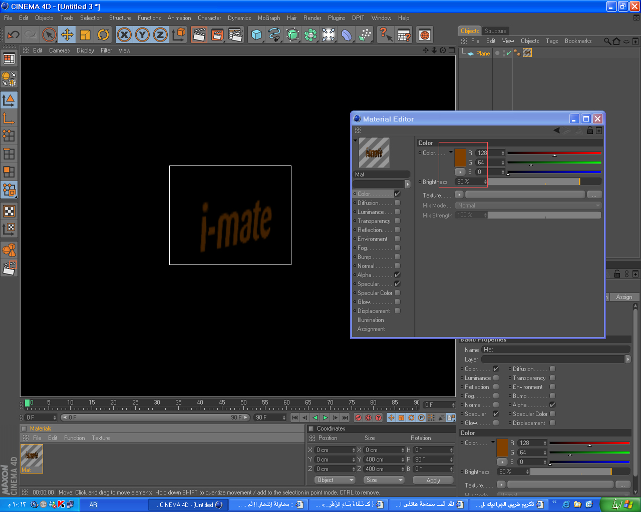Viewport: 641px width, 512px height.
Task: Open the Materials Function menu
Action: click(x=74, y=438)
